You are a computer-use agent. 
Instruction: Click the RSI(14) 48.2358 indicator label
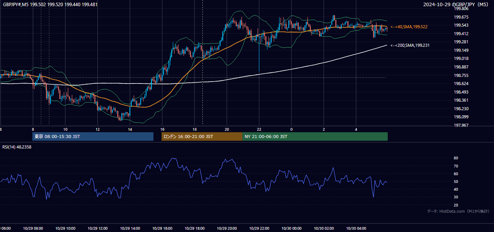pyautogui.click(x=17, y=147)
